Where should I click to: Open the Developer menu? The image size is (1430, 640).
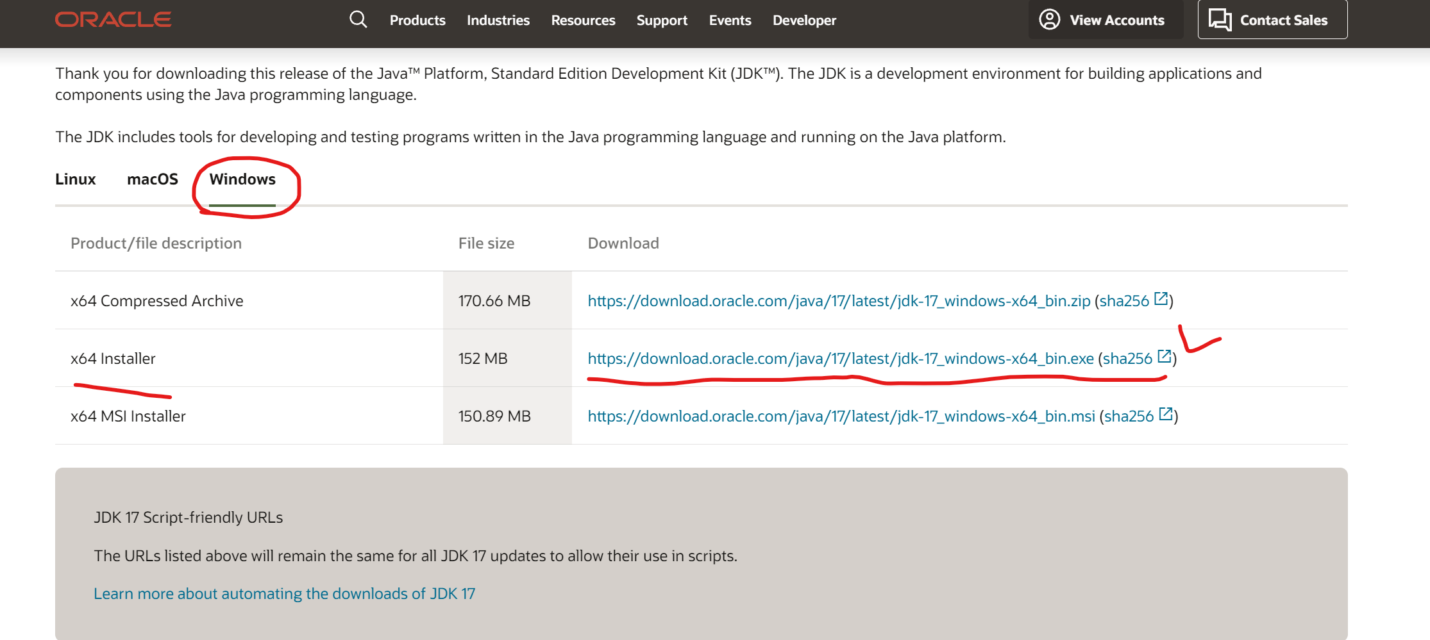(x=804, y=21)
